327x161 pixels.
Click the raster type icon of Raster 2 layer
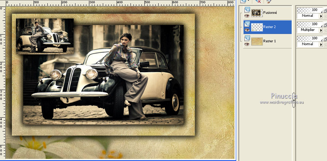click(247, 24)
